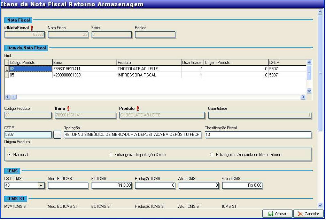Viewport: 326px width, 220px height.
Task: Click the Barra detail field
Action: [x=85, y=115]
